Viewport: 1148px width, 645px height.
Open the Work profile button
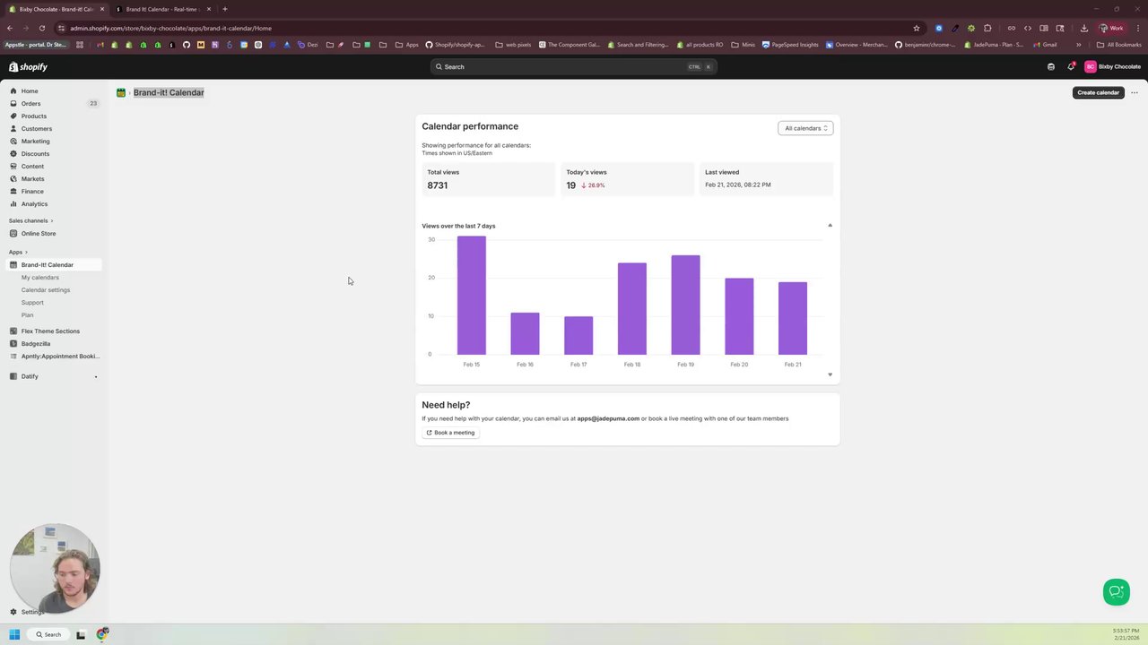pos(1112,28)
